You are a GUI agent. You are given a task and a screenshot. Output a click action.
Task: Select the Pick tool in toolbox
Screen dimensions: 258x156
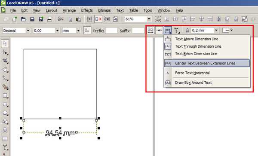pos(5,43)
